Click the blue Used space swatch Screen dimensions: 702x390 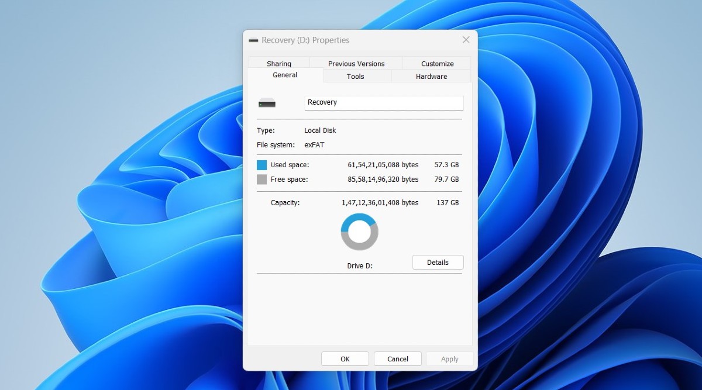coord(261,165)
